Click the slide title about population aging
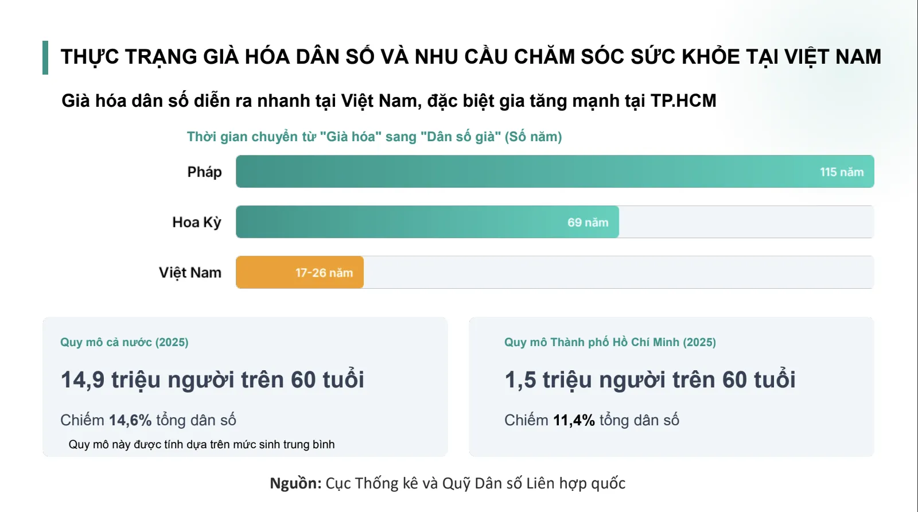 click(x=470, y=57)
